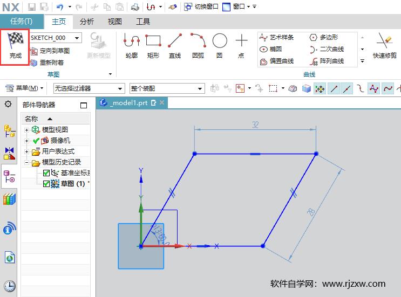Viewport: 401px width, 297px height.
Task: Click the Undo arrow icon
Action: pos(60,7)
